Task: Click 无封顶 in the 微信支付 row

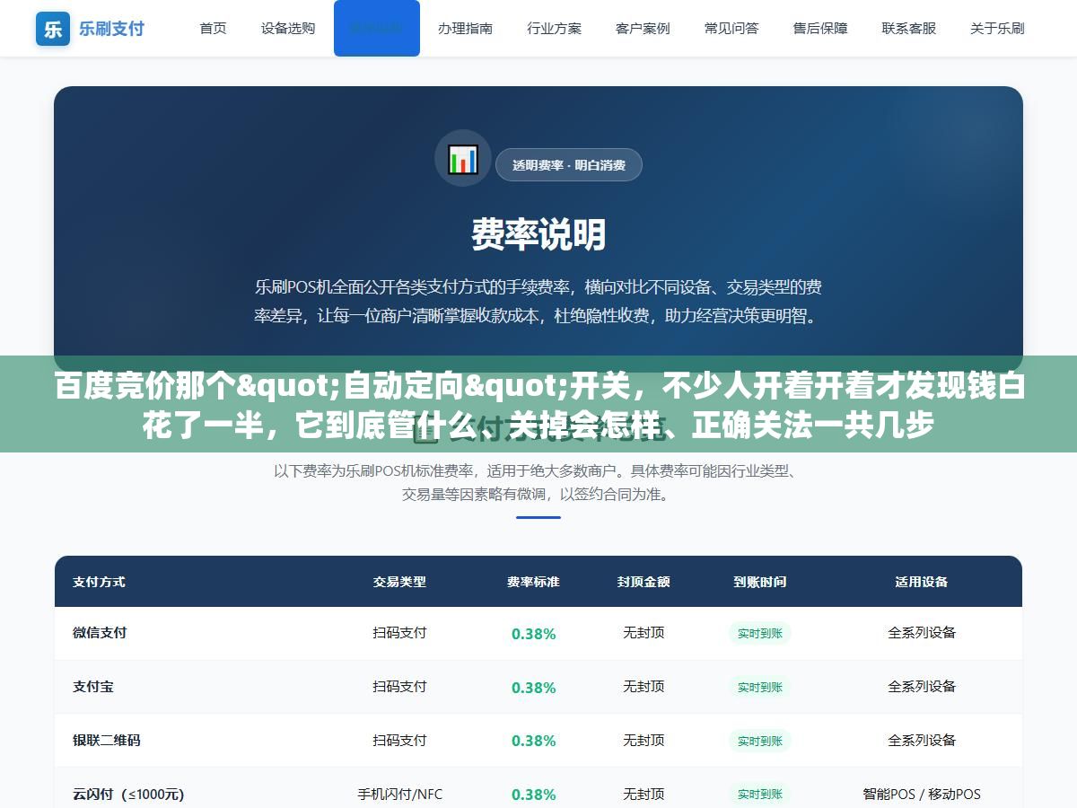Action: 644,632
